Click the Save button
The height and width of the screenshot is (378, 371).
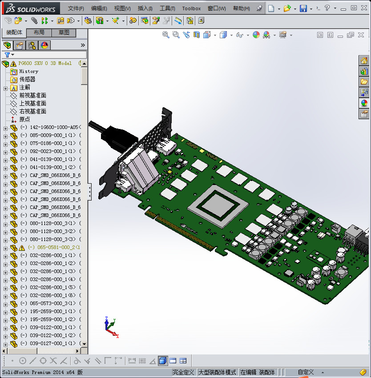pyautogui.click(x=303, y=8)
